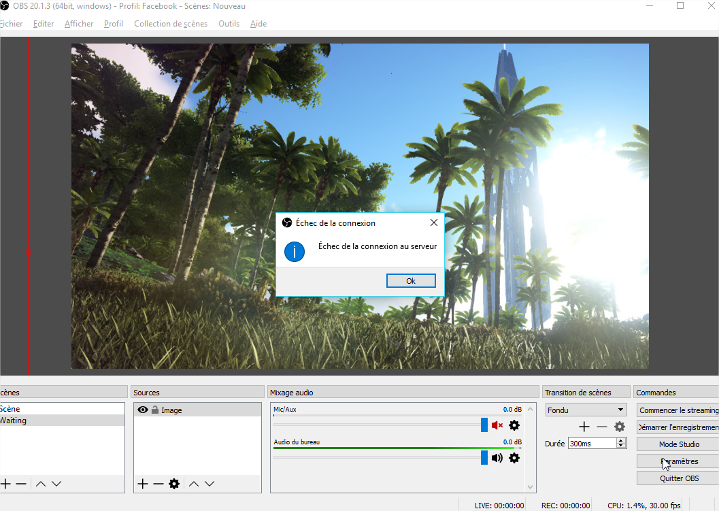Click the 'Transition de scènes' panel header

[586, 392]
